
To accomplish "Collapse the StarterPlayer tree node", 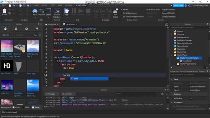I will point(172,55).
